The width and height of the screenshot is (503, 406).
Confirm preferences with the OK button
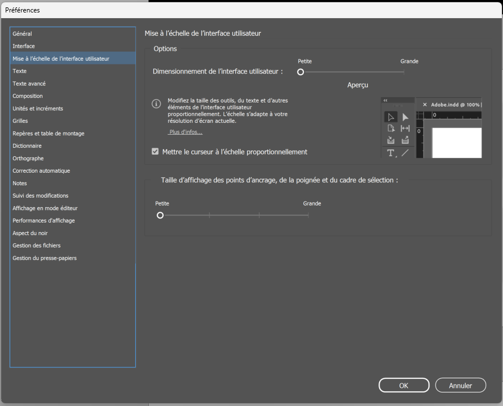coord(403,385)
